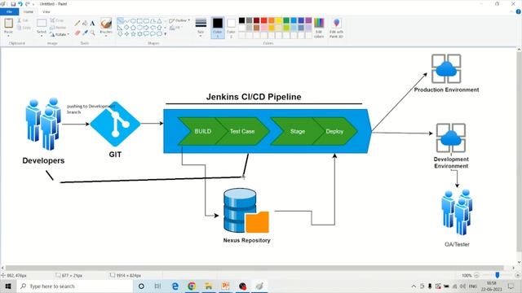522x293 pixels.
Task: Pick the yellow color swatch
Action: pyautogui.click(x=279, y=20)
